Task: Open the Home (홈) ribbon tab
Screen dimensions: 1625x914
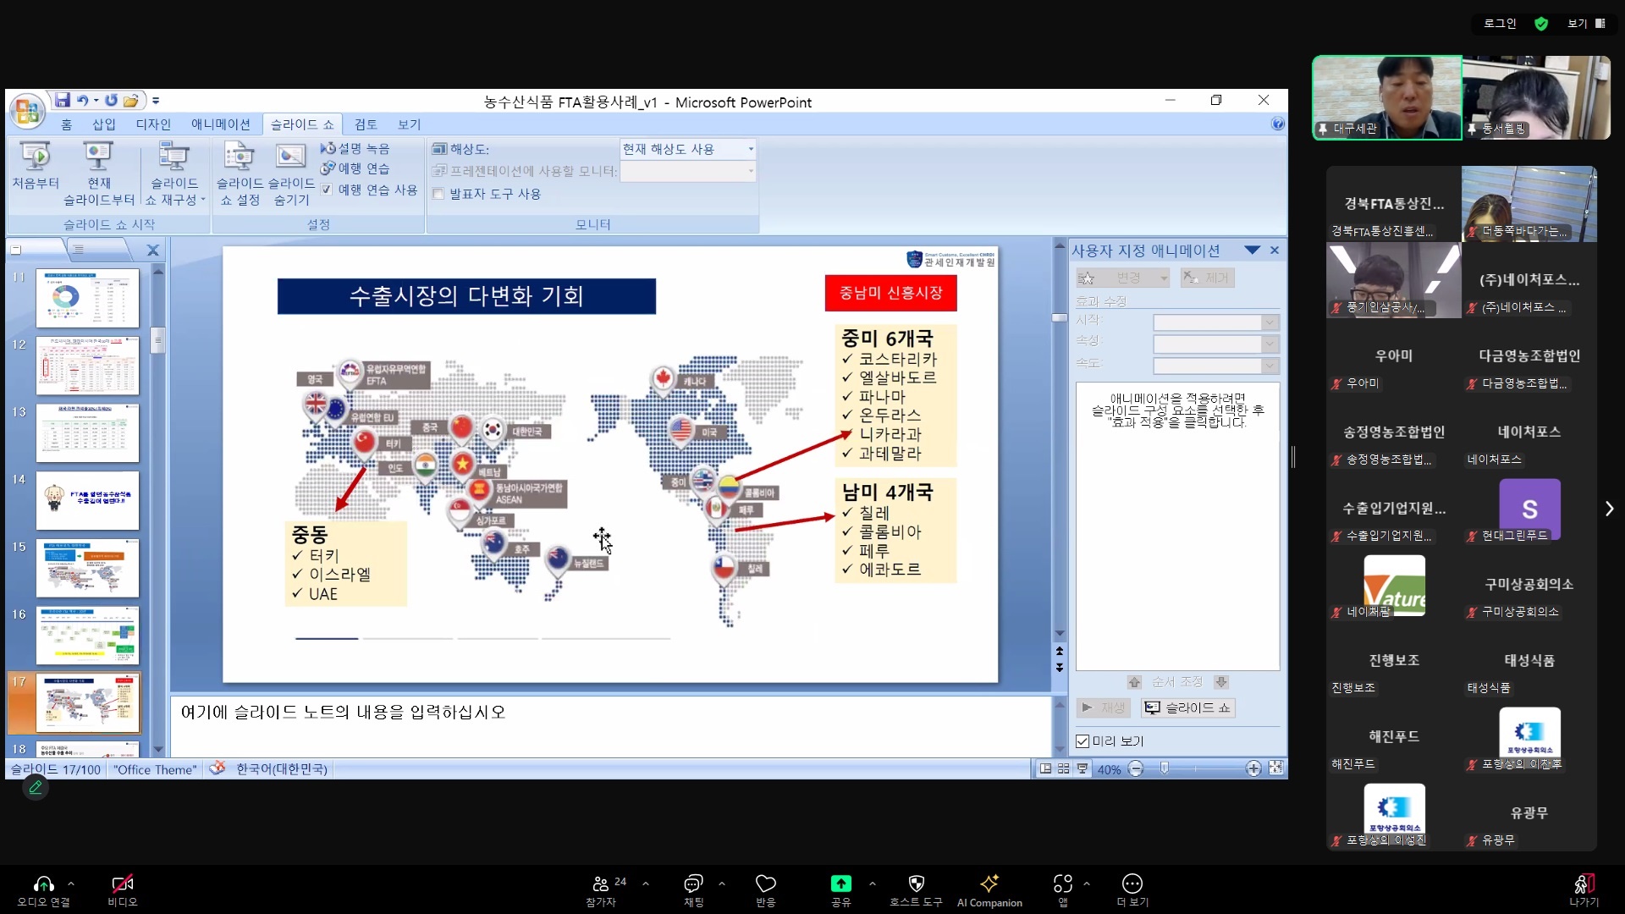Action: 66,124
